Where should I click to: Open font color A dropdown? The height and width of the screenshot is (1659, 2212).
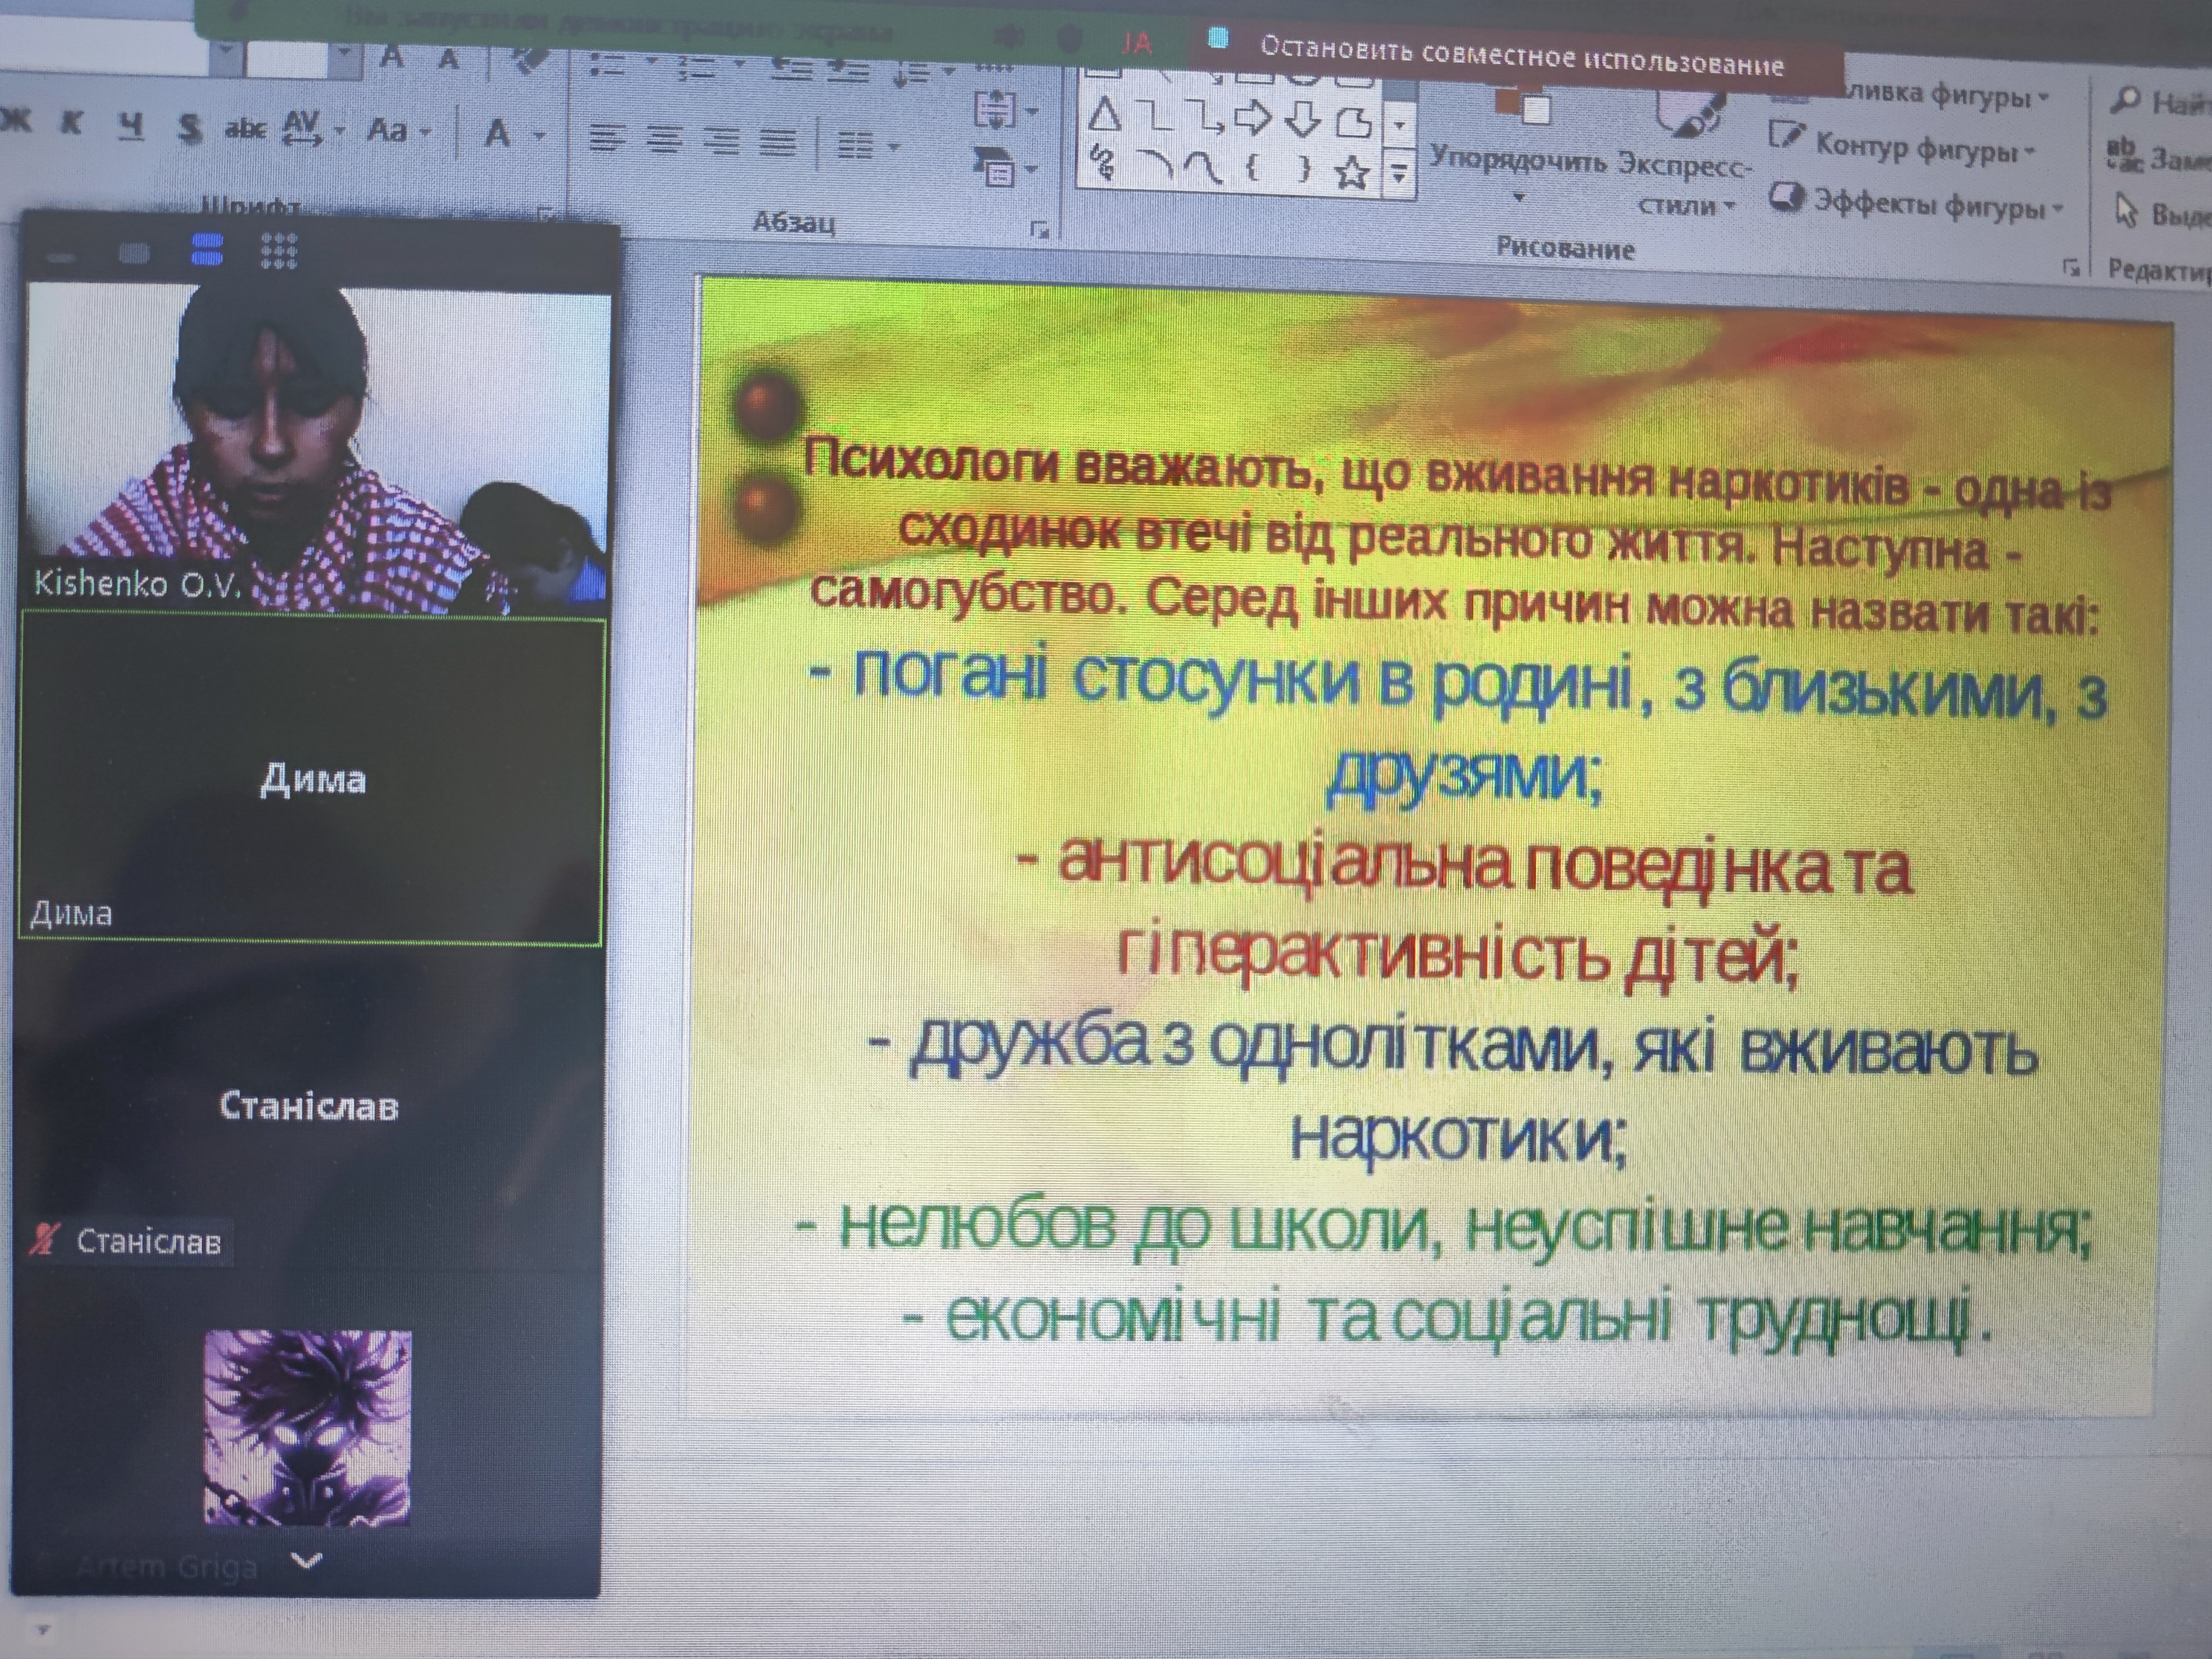[540, 134]
